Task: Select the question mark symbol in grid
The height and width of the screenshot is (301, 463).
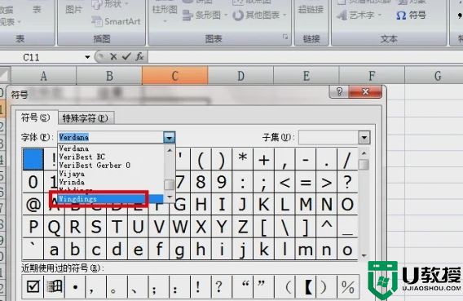Action: pyautogui.click(x=347, y=182)
